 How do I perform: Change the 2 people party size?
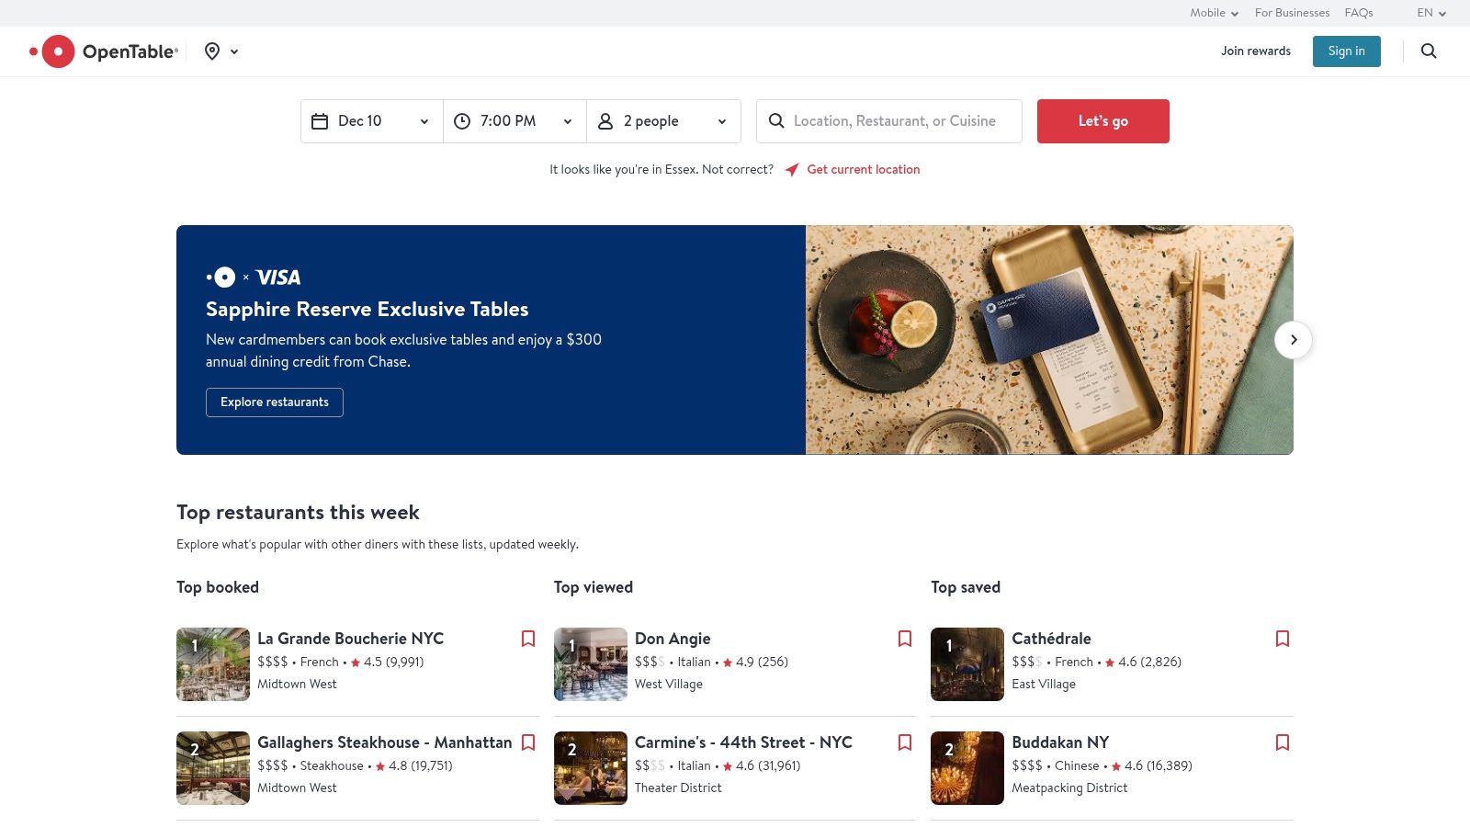(x=663, y=121)
